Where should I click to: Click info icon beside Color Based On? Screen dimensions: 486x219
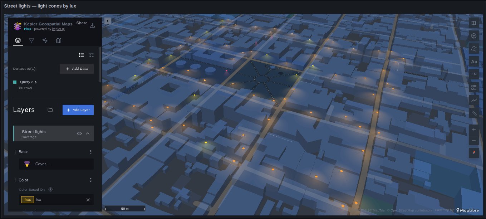pos(50,189)
